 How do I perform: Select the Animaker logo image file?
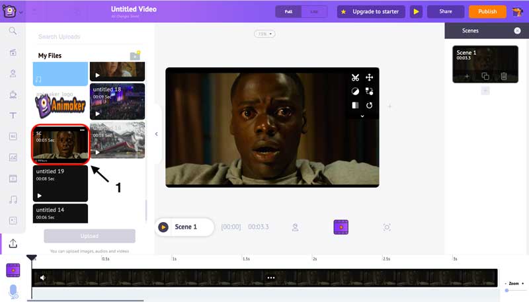60,106
